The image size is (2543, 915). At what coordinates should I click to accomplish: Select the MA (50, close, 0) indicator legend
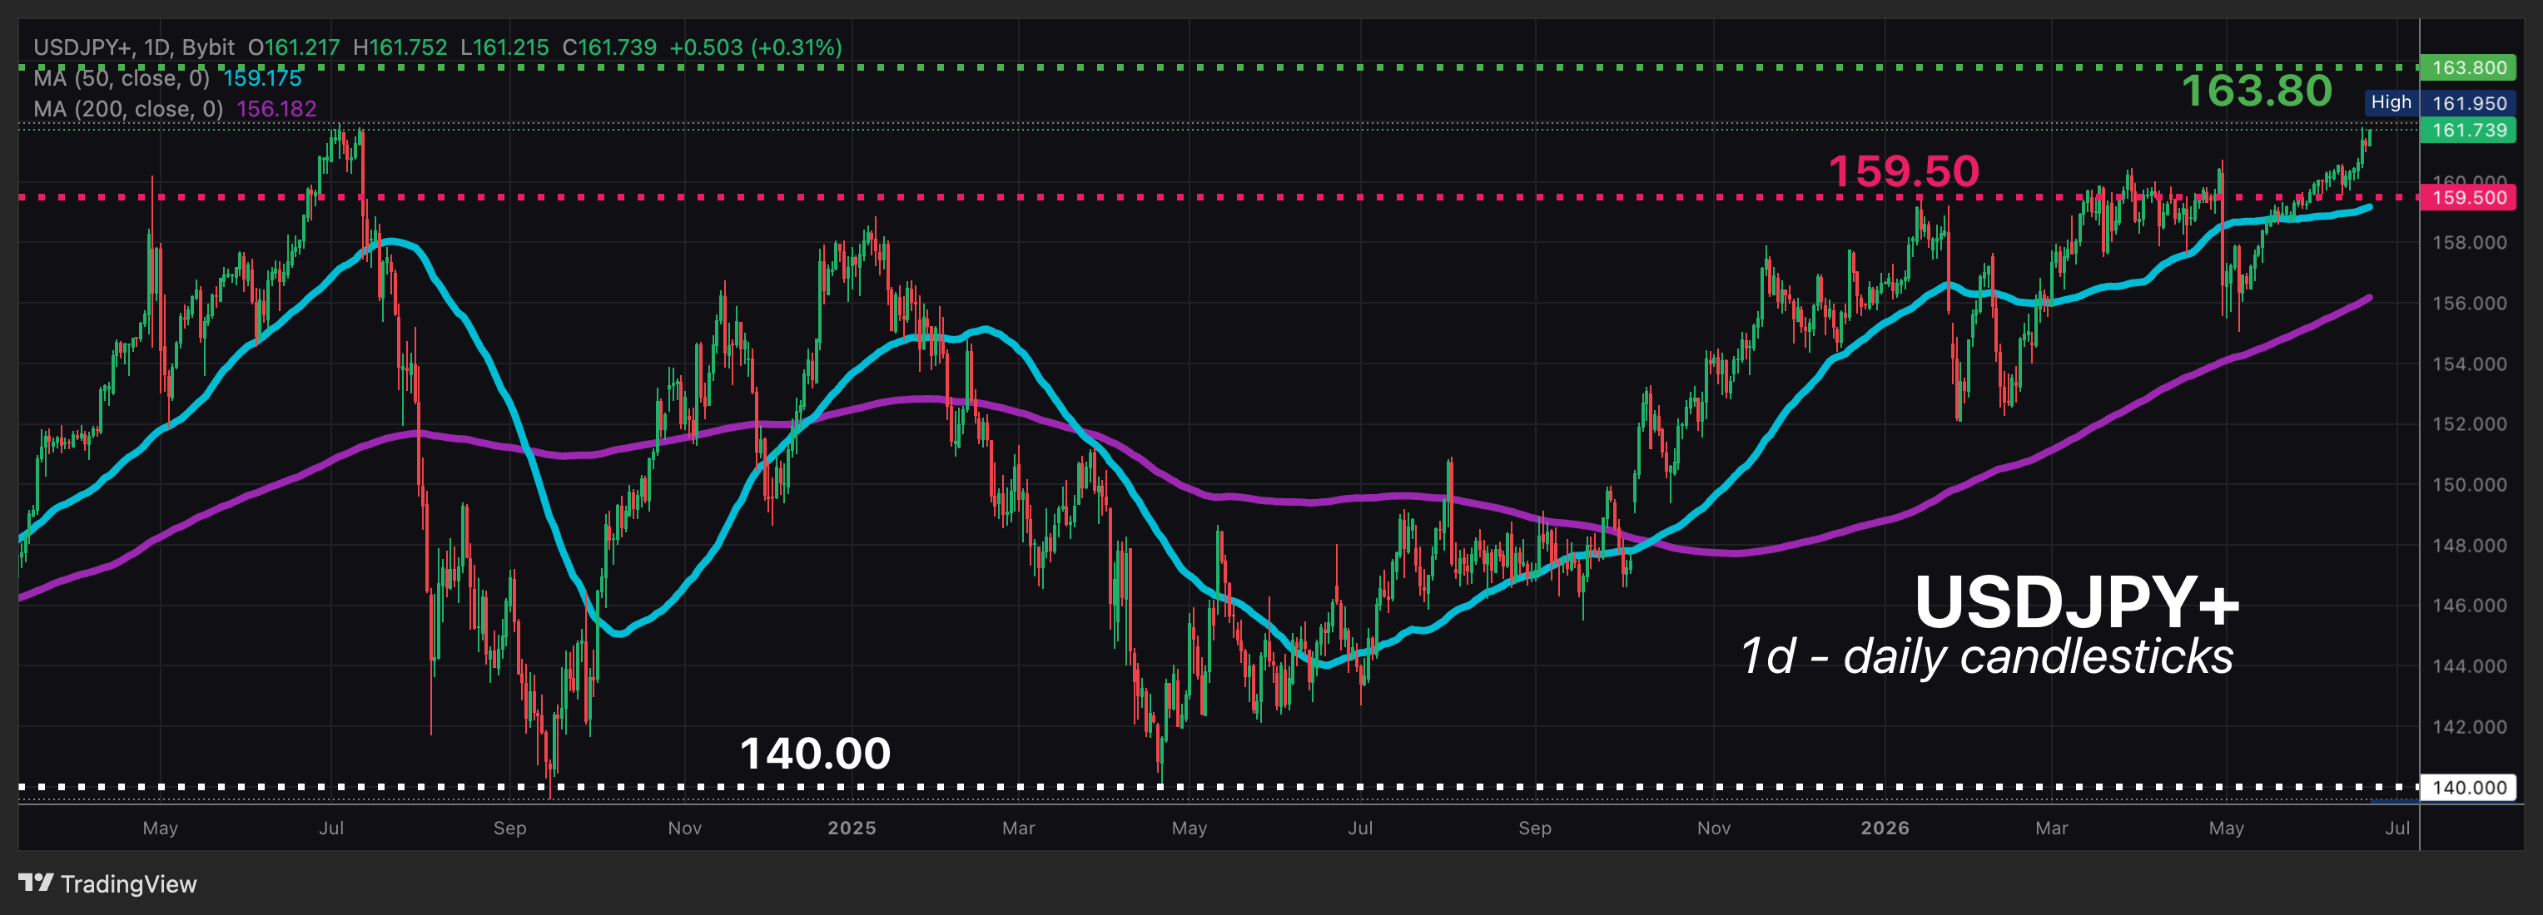pyautogui.click(x=122, y=78)
